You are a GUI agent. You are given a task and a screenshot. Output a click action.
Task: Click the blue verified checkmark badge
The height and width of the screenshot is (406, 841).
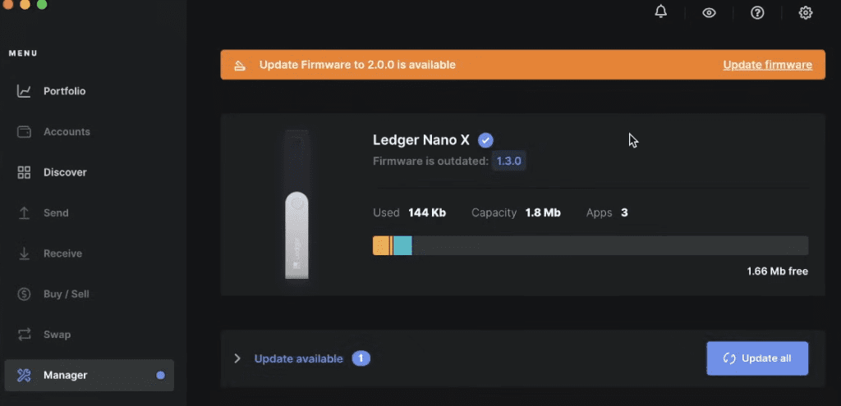(485, 140)
